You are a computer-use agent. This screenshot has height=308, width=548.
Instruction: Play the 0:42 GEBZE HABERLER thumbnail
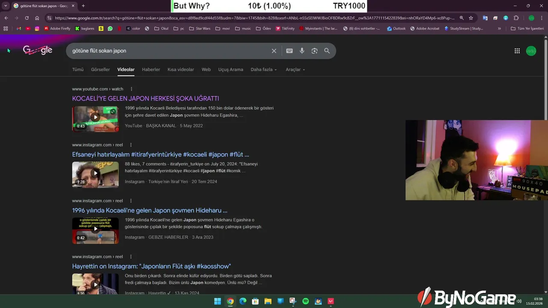[95, 231]
